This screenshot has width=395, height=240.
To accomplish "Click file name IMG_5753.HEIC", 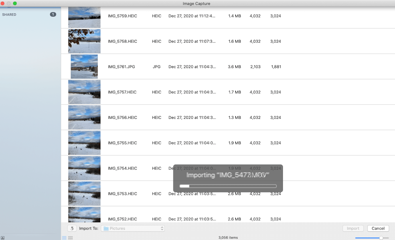I will [x=122, y=194].
